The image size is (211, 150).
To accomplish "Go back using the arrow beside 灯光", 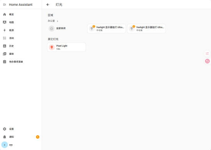I will [48, 5].
